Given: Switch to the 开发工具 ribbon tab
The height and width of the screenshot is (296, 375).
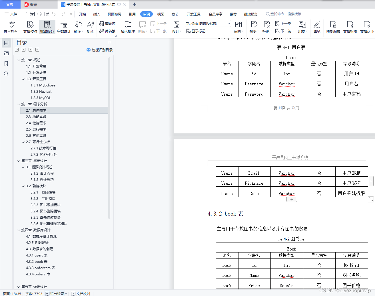Looking at the screenshot, I should (x=194, y=14).
